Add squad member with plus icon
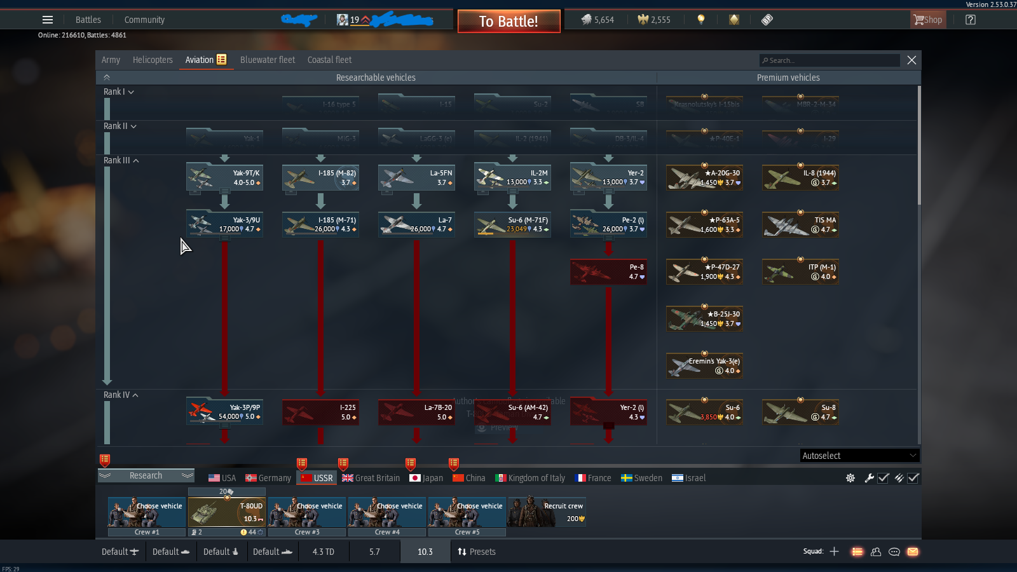The width and height of the screenshot is (1017, 572). click(834, 552)
